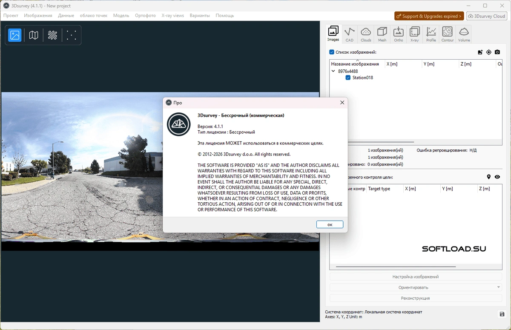Click the save icon in bottom right

tap(502, 314)
